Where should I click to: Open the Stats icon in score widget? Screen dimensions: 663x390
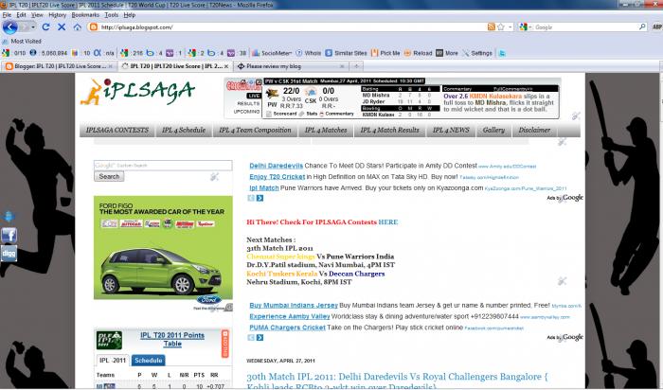point(308,114)
